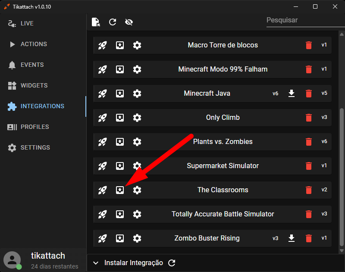Viewport: 345px width, 272px height.
Task: Launch the Plants vs. Zombies integration
Action: pyautogui.click(x=102, y=142)
